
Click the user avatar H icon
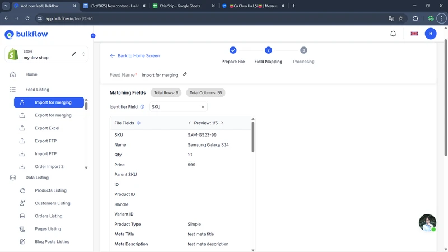[x=431, y=34]
